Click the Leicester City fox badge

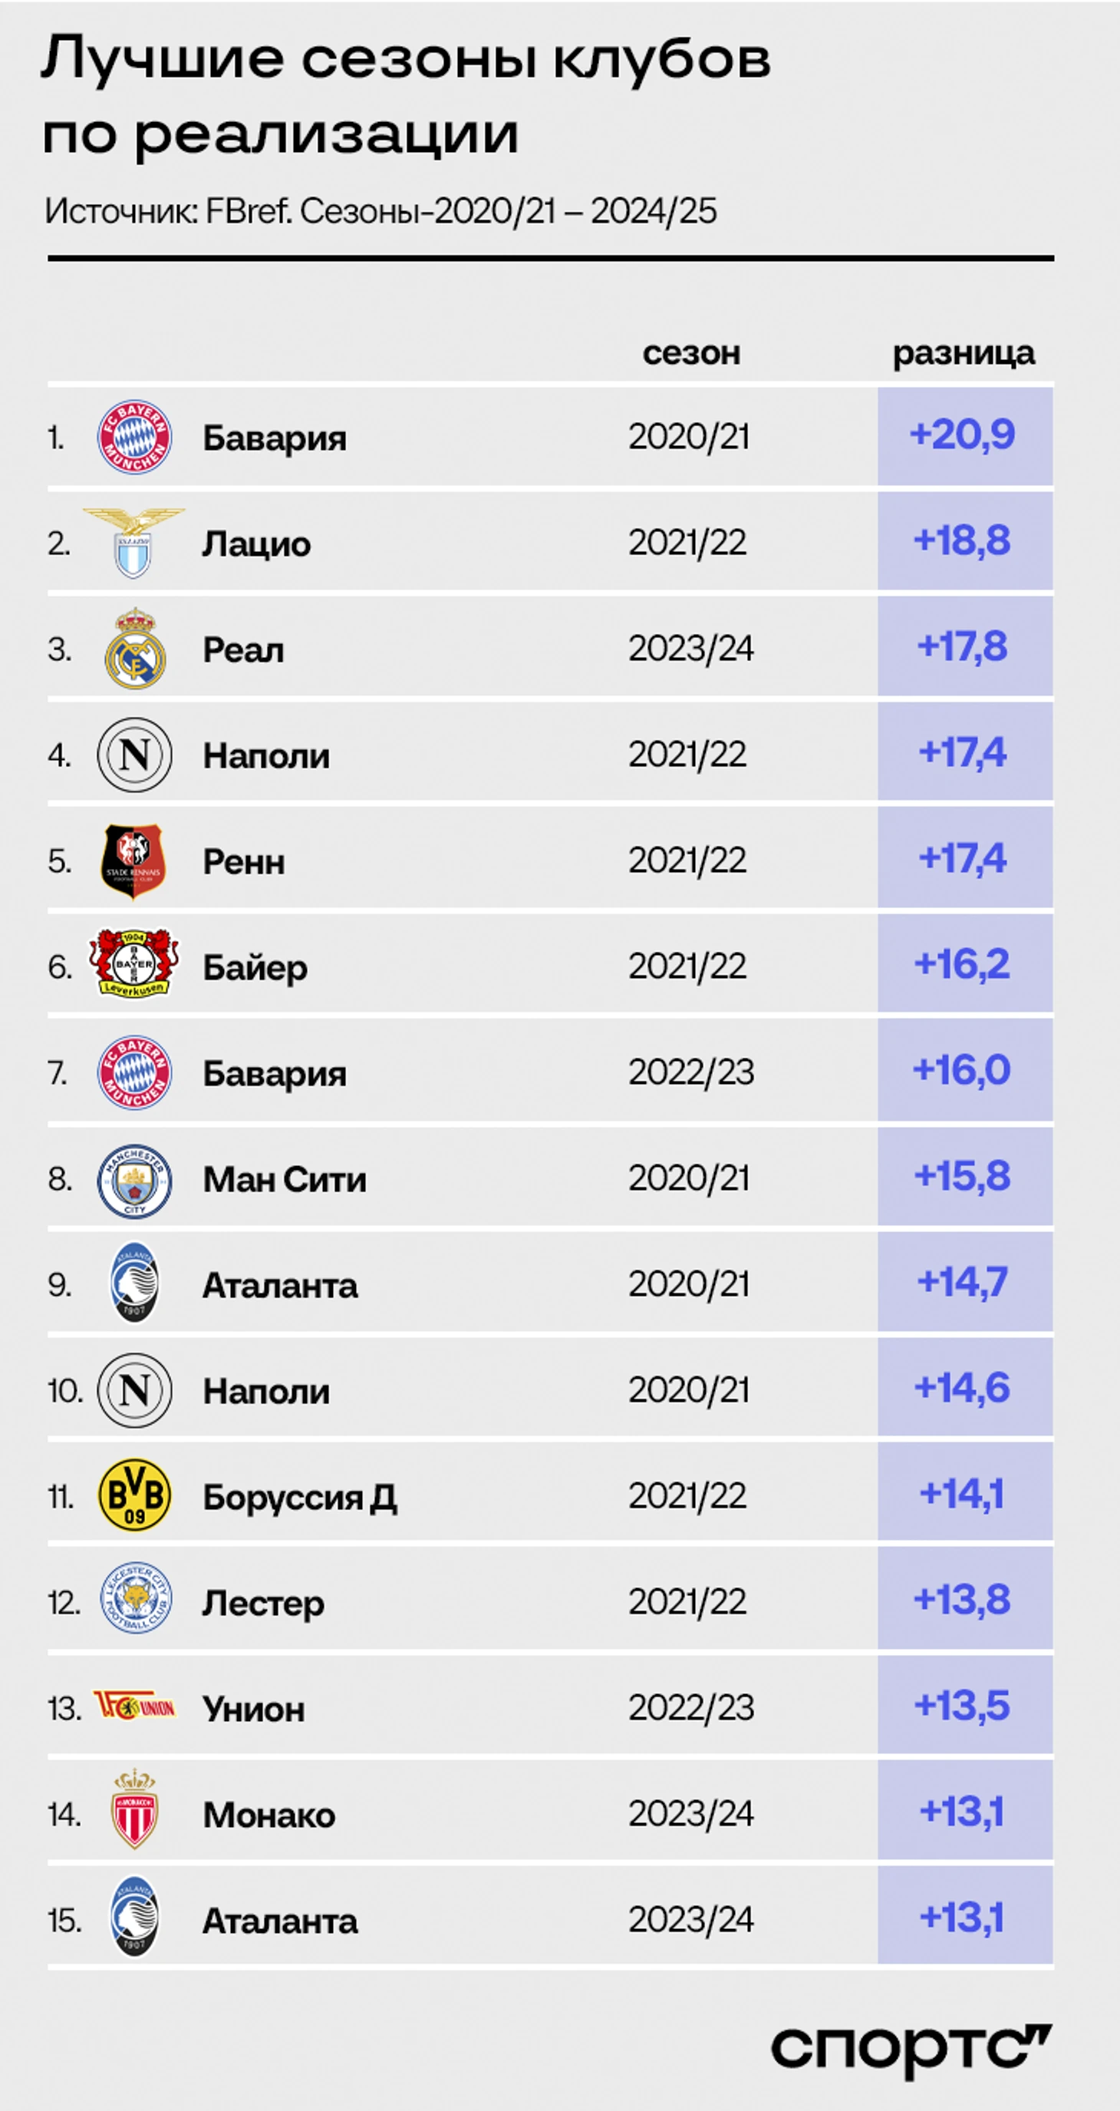135,1599
